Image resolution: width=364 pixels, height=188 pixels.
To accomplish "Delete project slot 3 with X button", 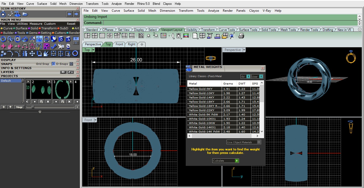I will coord(69,102).
